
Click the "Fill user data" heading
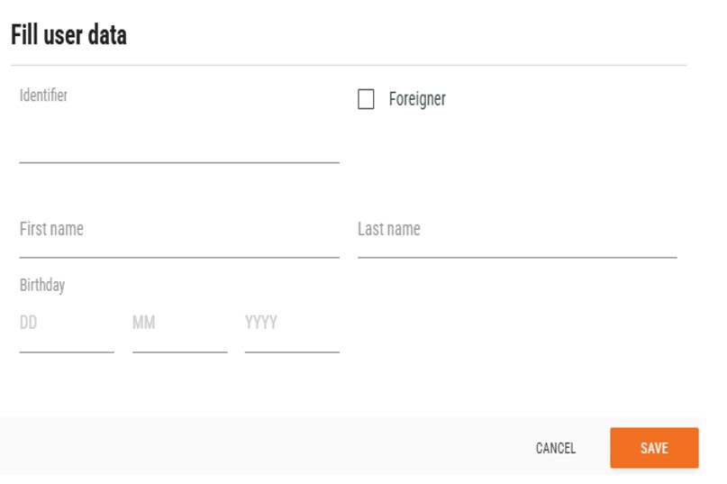point(68,35)
